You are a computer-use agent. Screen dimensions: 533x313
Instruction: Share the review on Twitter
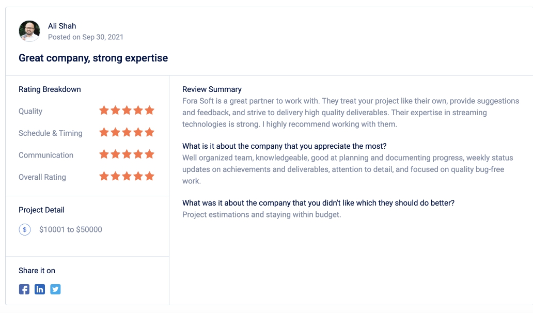tap(55, 289)
